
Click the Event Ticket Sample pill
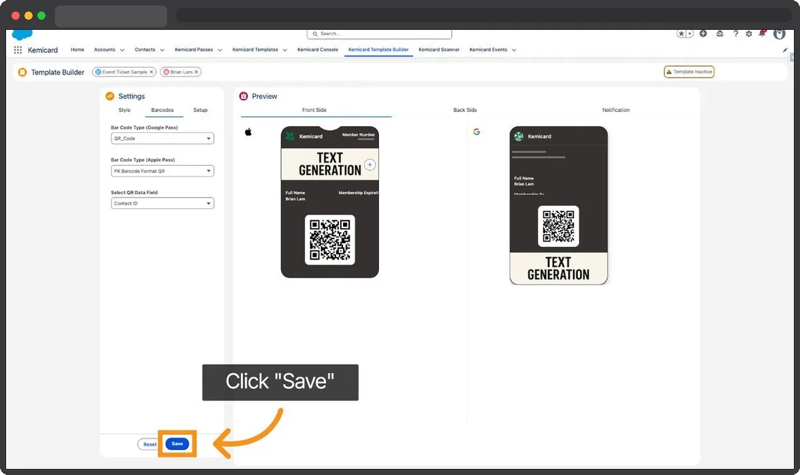pyautogui.click(x=124, y=72)
